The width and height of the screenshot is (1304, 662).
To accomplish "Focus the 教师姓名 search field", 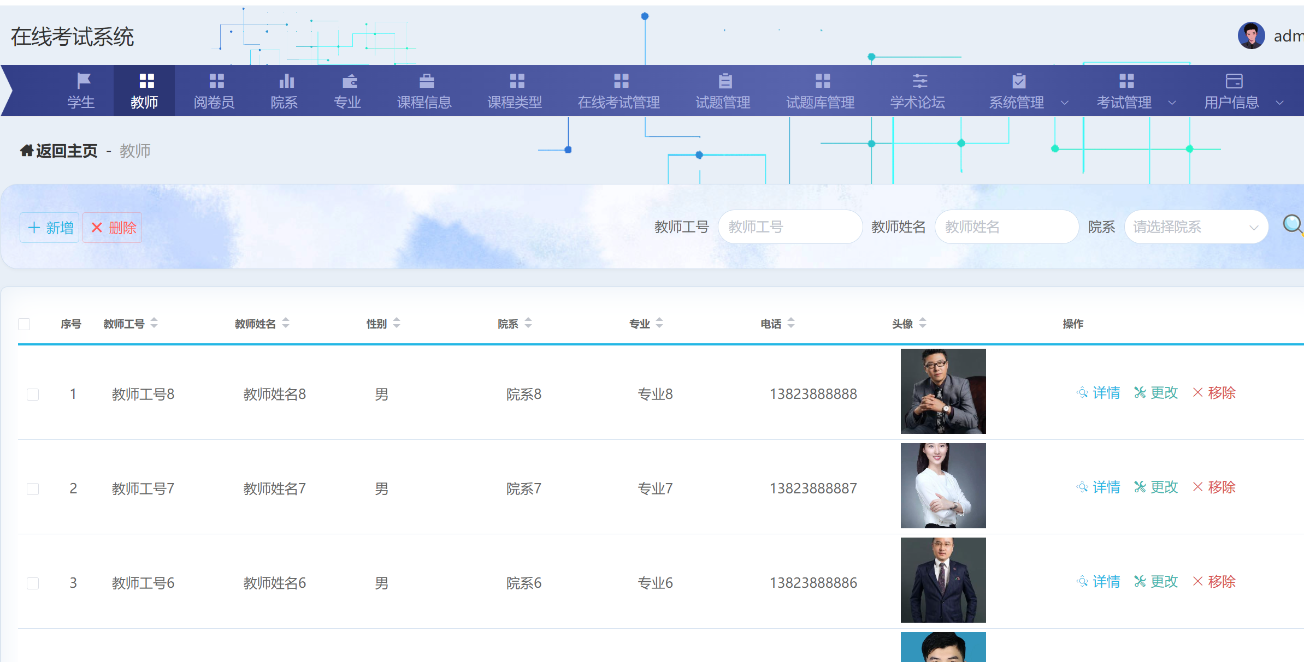I will pyautogui.click(x=1007, y=227).
